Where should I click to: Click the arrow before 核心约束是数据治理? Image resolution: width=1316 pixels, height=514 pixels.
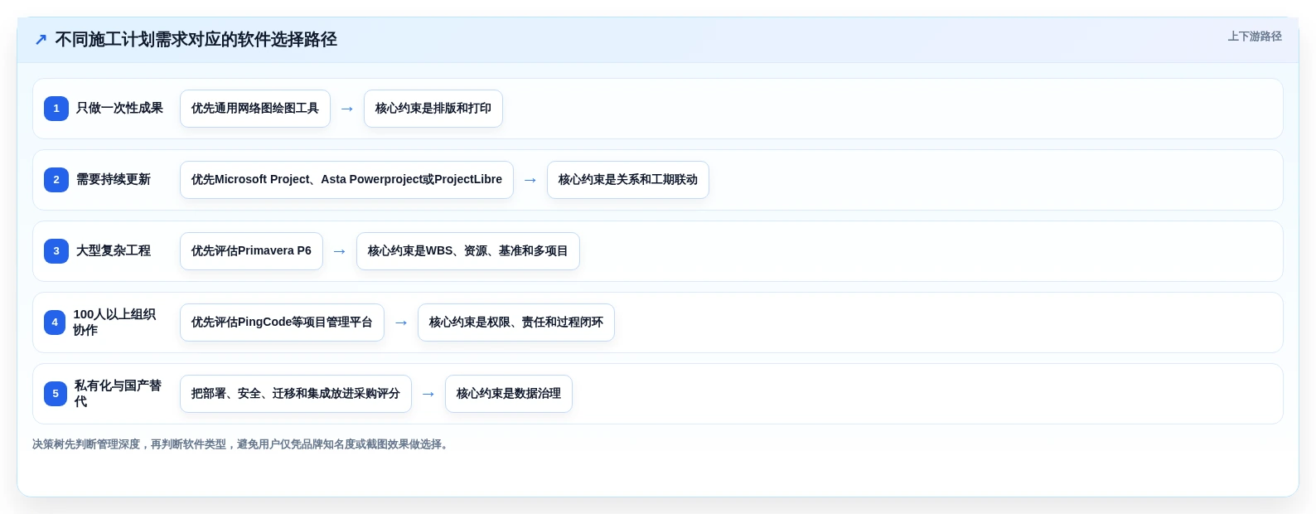click(428, 394)
